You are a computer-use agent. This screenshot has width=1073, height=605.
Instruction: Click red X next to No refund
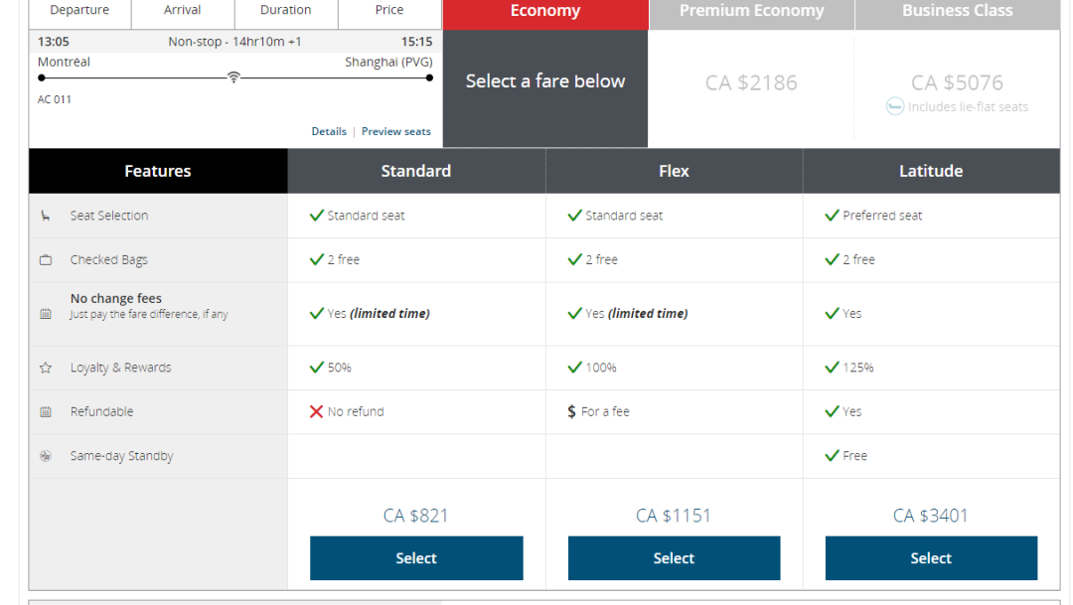click(x=316, y=411)
